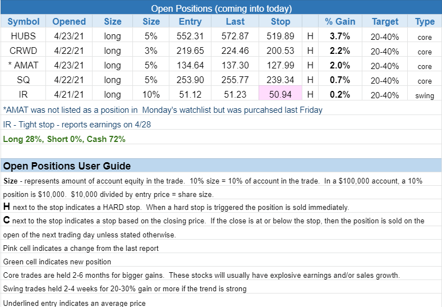Click the 3.7% gain cell

pos(340,36)
